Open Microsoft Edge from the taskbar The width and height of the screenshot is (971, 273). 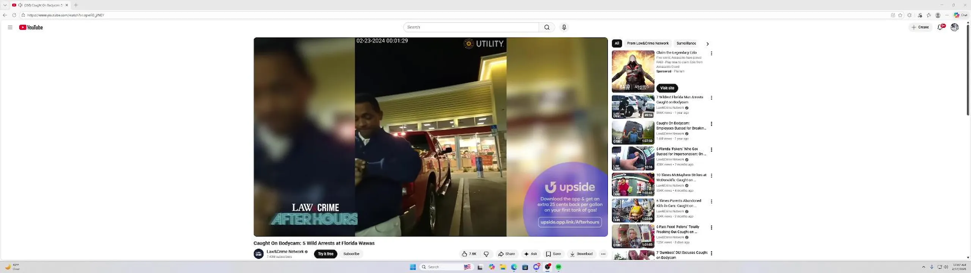[x=514, y=267]
